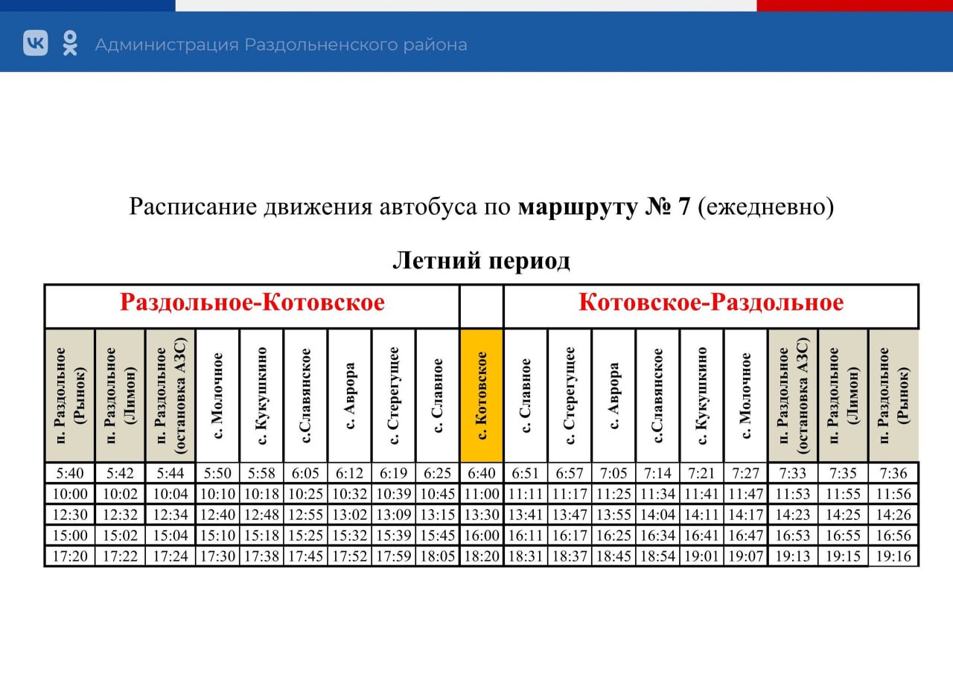Click the 6:40 Котовское arrival cell

click(482, 473)
